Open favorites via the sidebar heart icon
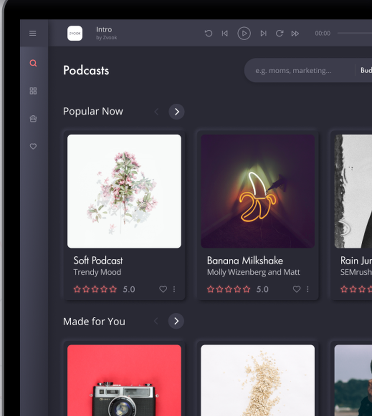The image size is (372, 416). (x=33, y=146)
